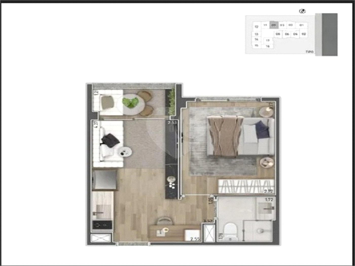The width and height of the screenshot is (355, 266).
Task: Select unit 11 in the key plan
Action: pos(265,25)
